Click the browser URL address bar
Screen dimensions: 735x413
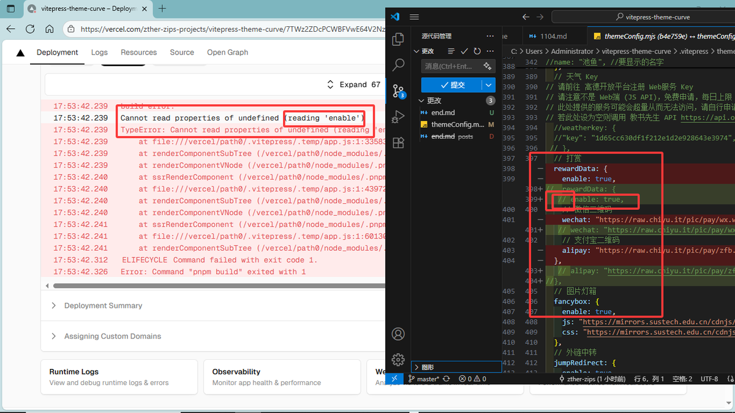click(x=233, y=29)
